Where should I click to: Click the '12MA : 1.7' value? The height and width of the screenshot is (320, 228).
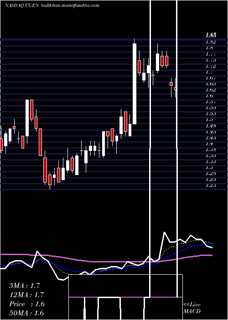[x=26, y=295]
